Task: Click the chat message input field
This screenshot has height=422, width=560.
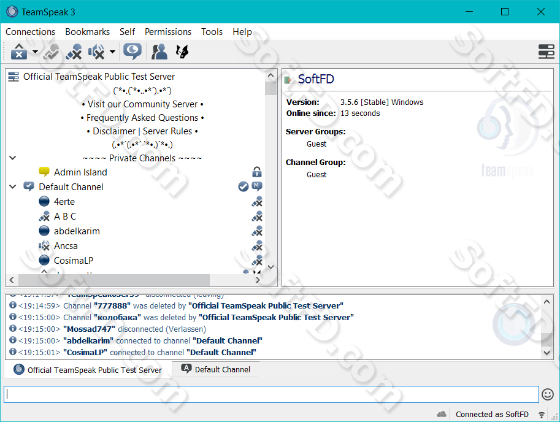Action: click(272, 394)
